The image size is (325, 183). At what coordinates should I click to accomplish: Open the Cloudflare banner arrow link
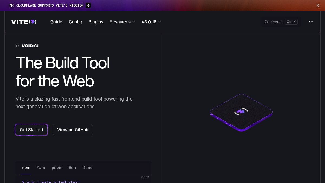88,5
